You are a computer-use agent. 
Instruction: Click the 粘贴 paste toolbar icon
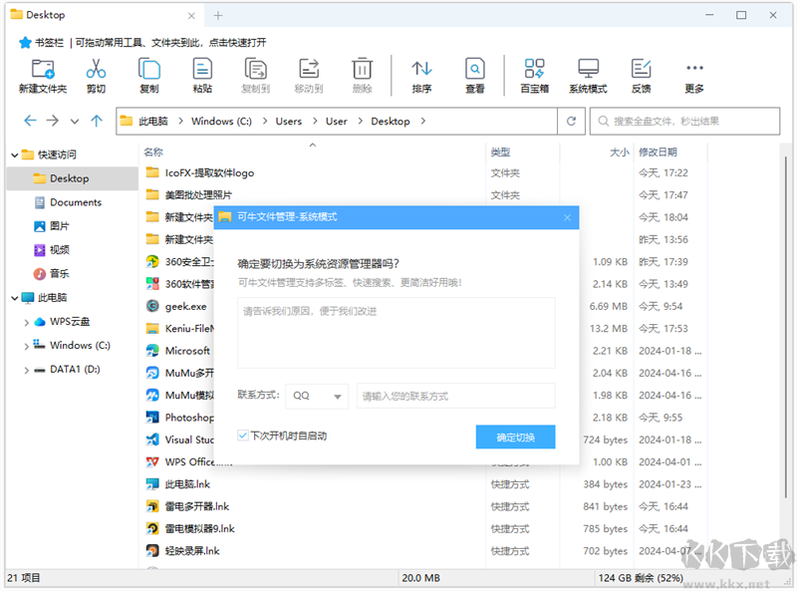pyautogui.click(x=202, y=69)
